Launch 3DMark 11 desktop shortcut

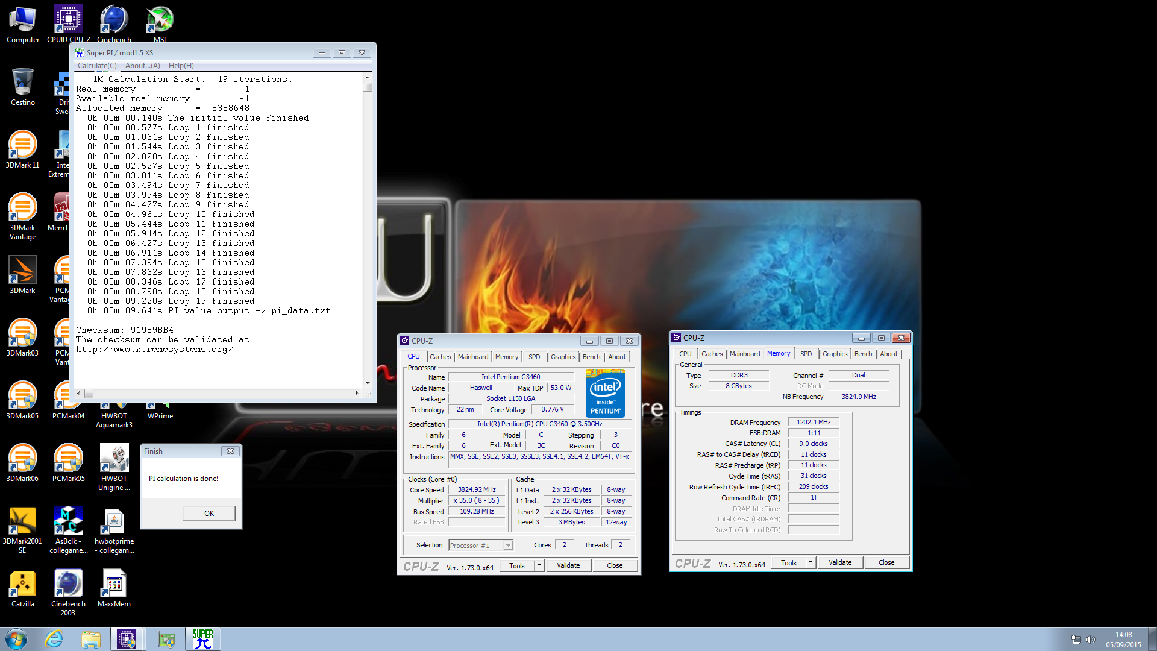tap(23, 150)
